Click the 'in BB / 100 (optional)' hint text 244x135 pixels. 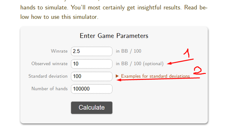point(139,64)
